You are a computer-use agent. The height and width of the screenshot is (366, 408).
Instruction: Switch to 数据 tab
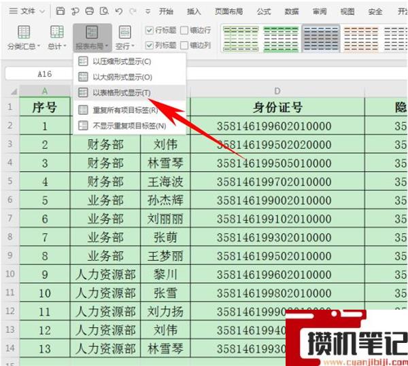pos(292,12)
